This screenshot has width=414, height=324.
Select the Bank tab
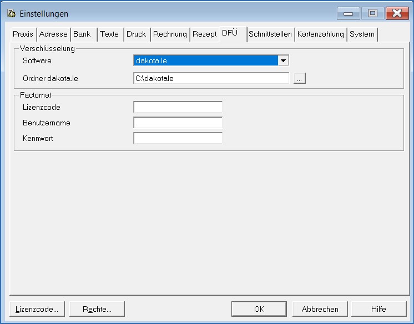pyautogui.click(x=82, y=34)
